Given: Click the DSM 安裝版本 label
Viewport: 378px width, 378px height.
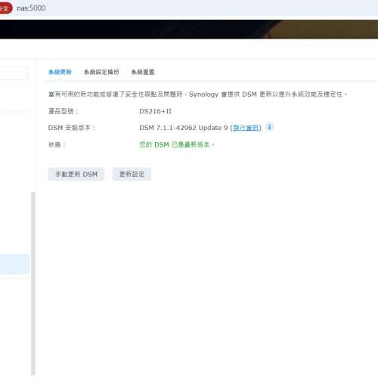Looking at the screenshot, I should point(72,128).
